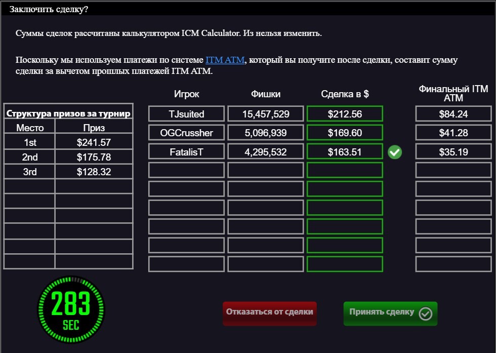Screen dimensions: 496x353
Task: Click the checkmark icon on accept button
Action: point(426,313)
